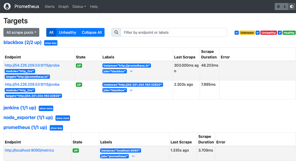Click the 48.203ms scrape duration value
This screenshot has height=162, width=296.
tap(209, 65)
